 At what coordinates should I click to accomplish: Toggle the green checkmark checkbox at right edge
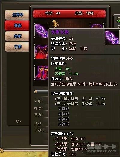click(x=118, y=20)
